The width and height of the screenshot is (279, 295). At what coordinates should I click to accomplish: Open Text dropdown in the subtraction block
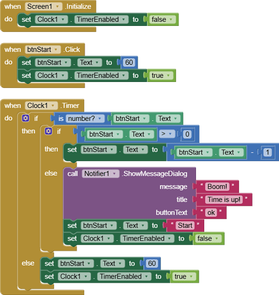(x=231, y=152)
